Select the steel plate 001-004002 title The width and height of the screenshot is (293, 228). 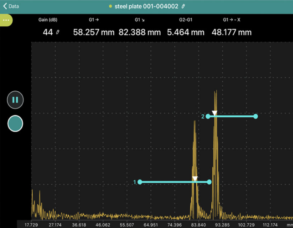point(146,7)
